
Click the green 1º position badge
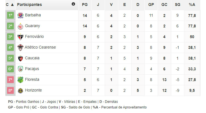[10, 15]
